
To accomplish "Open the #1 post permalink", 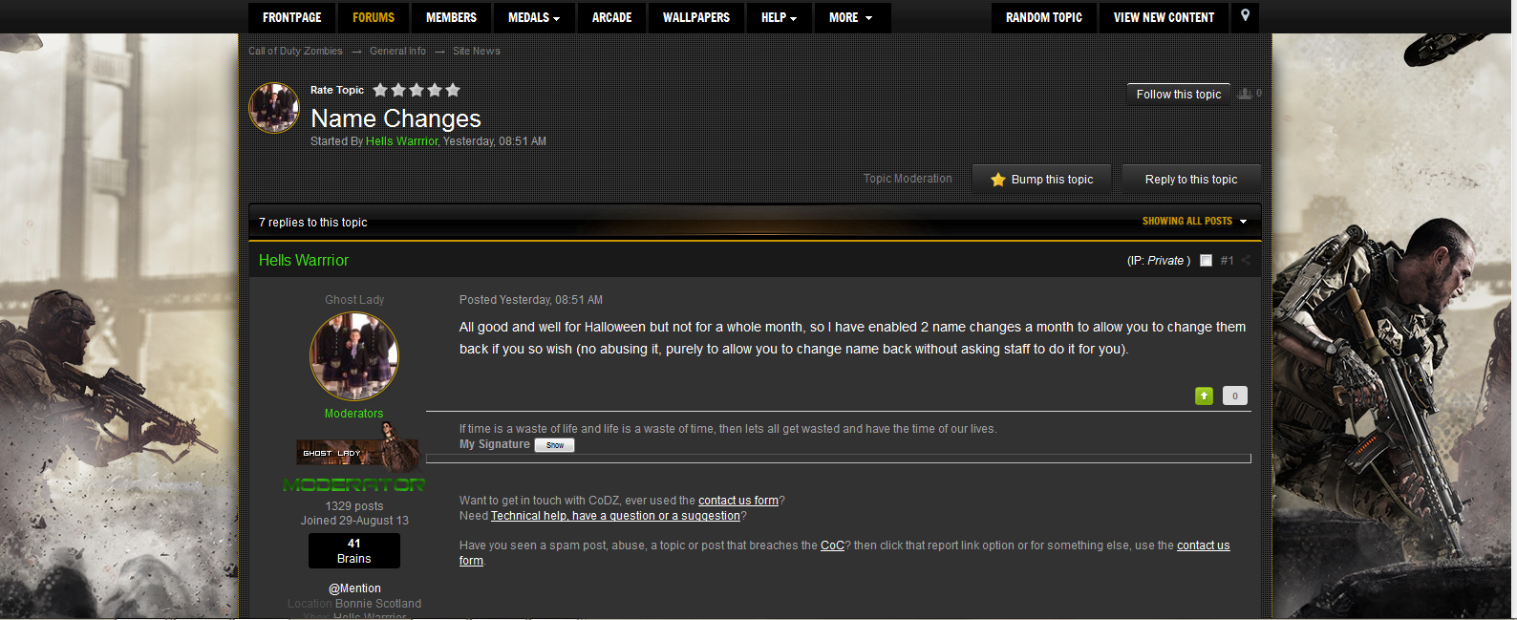I will [1227, 261].
